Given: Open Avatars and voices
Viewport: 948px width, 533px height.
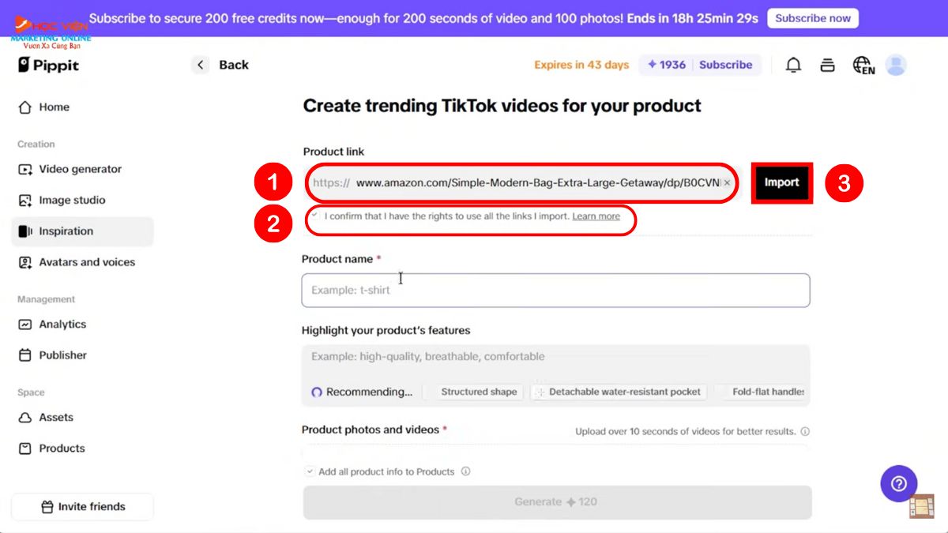Looking at the screenshot, I should [x=82, y=262].
